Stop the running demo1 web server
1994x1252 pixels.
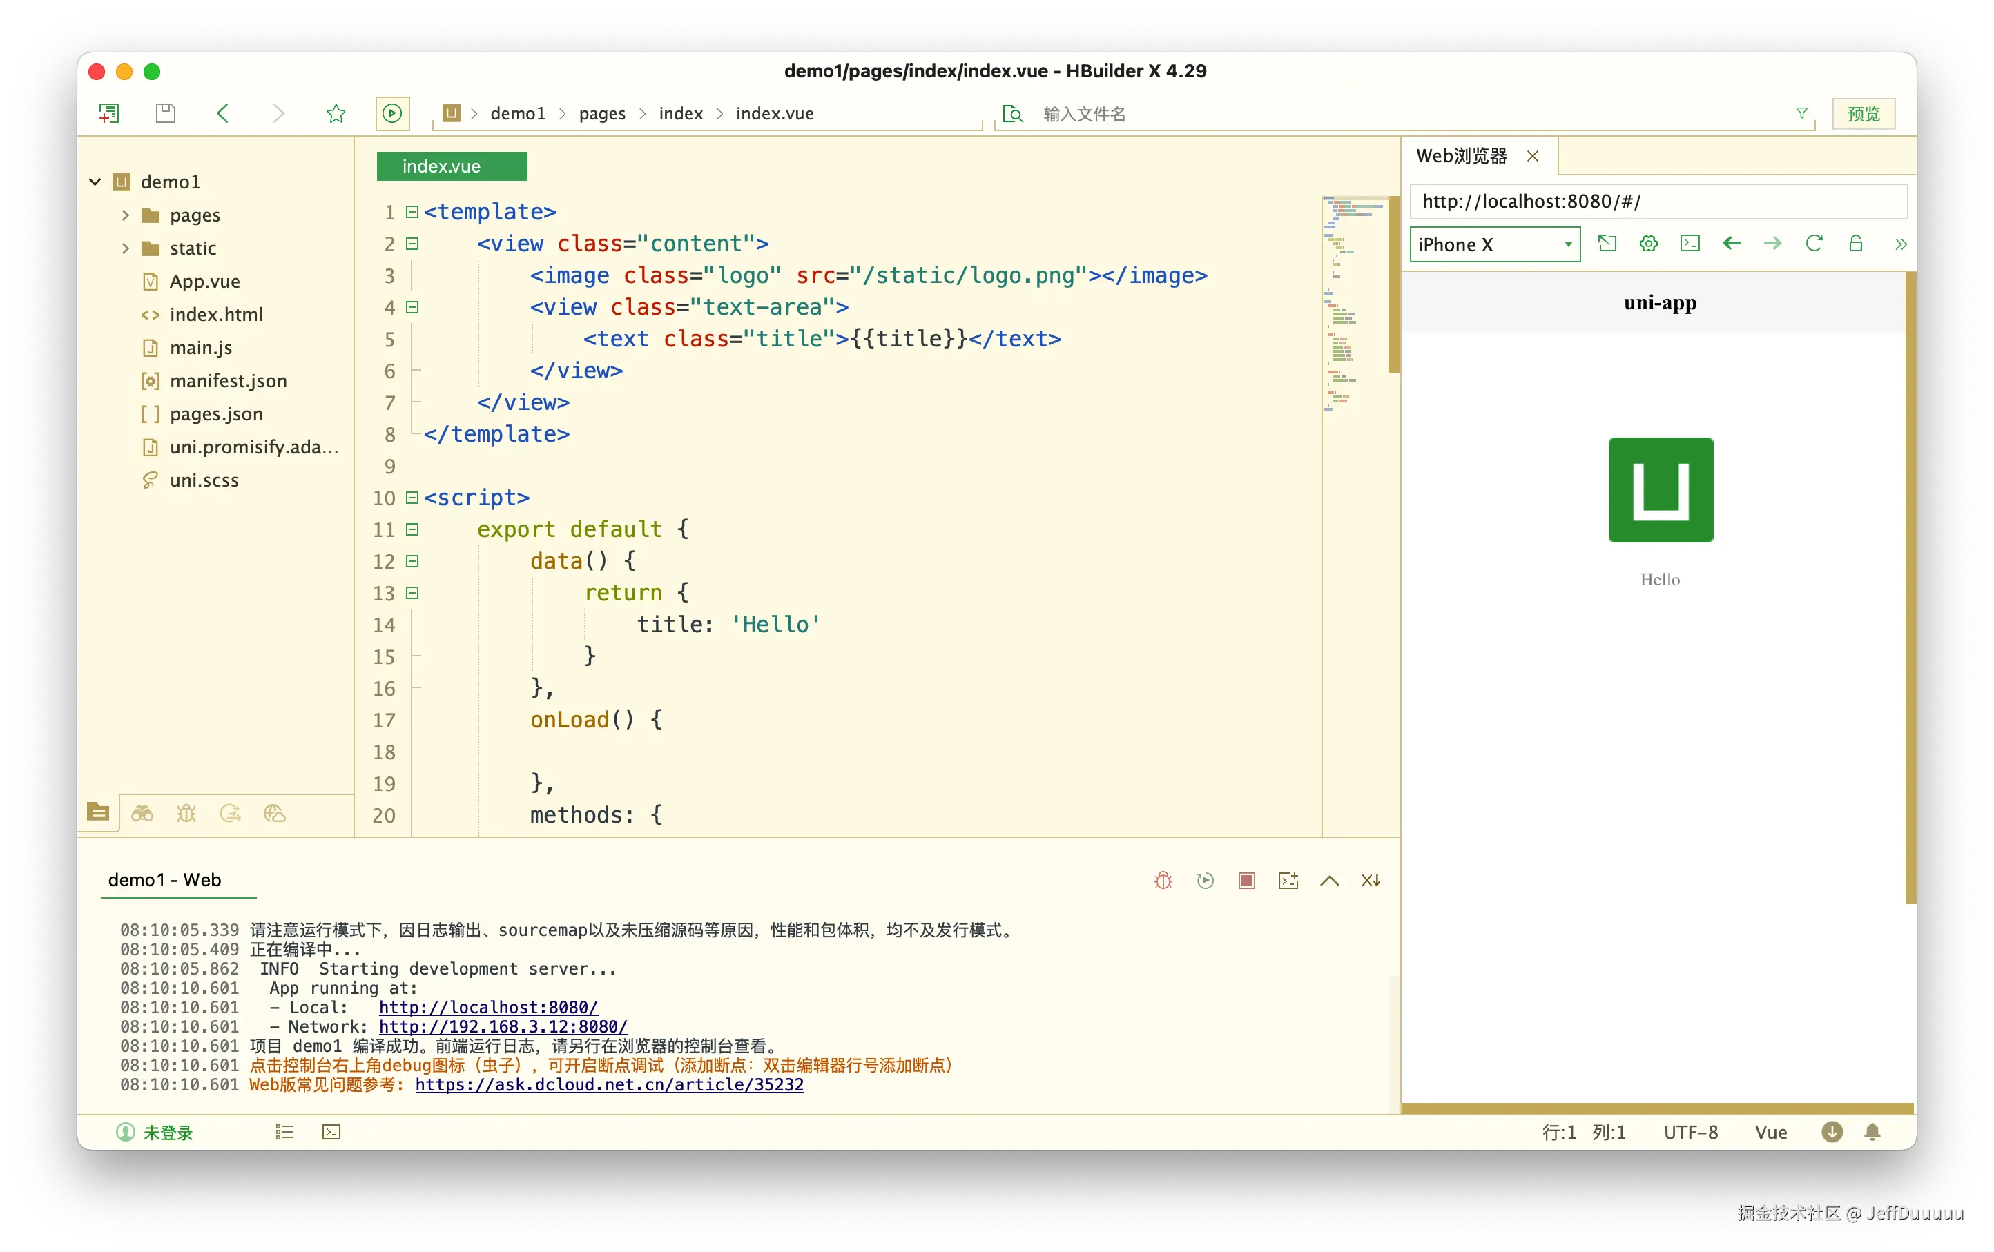click(x=1246, y=881)
